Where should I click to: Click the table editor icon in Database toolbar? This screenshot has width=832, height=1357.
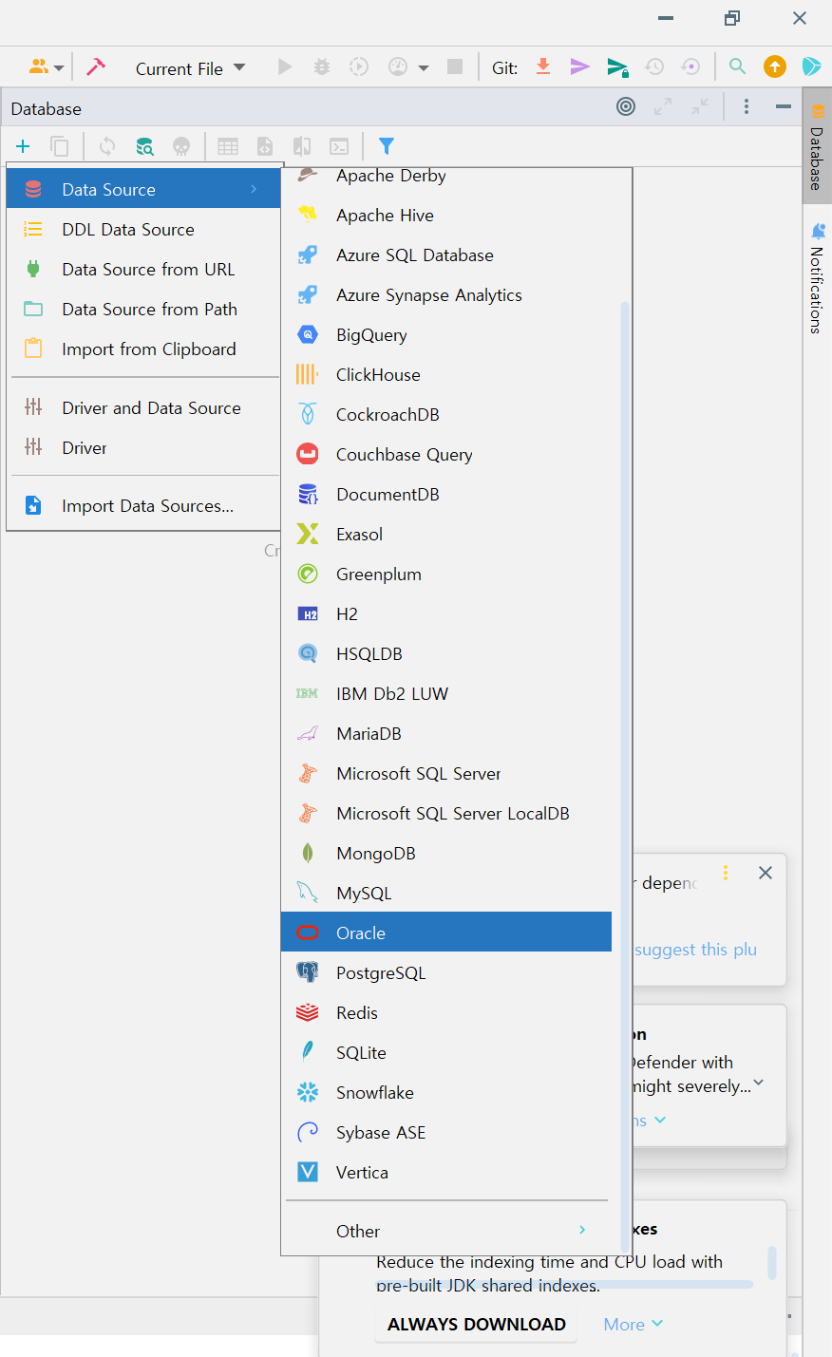[228, 146]
